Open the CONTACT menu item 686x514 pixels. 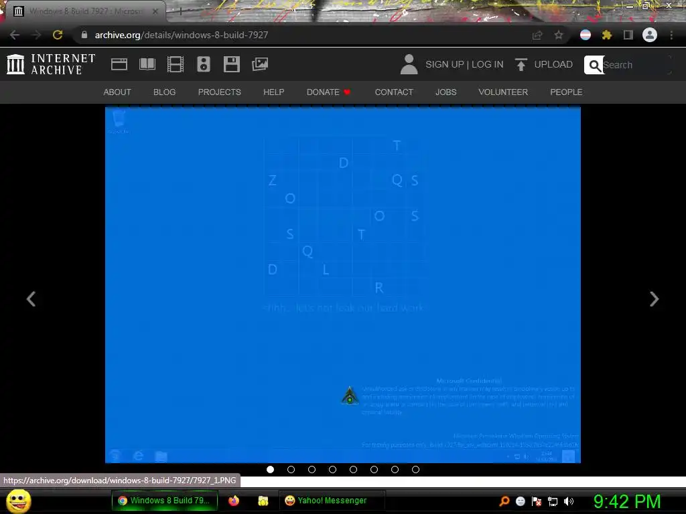point(394,92)
